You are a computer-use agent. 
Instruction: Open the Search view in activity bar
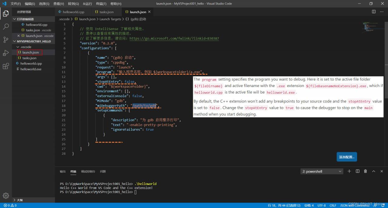pos(6,27)
